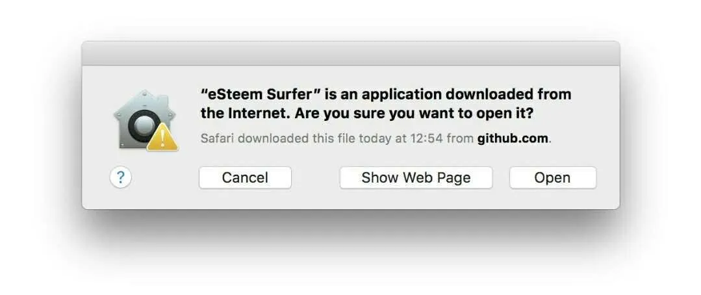The width and height of the screenshot is (701, 295).
Task: Click the bold github.com source text
Action: (513, 138)
